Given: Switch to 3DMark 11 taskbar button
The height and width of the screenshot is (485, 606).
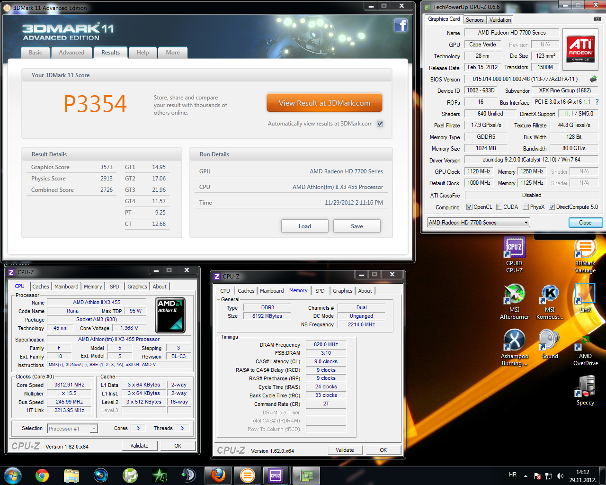Looking at the screenshot, I should [247, 475].
